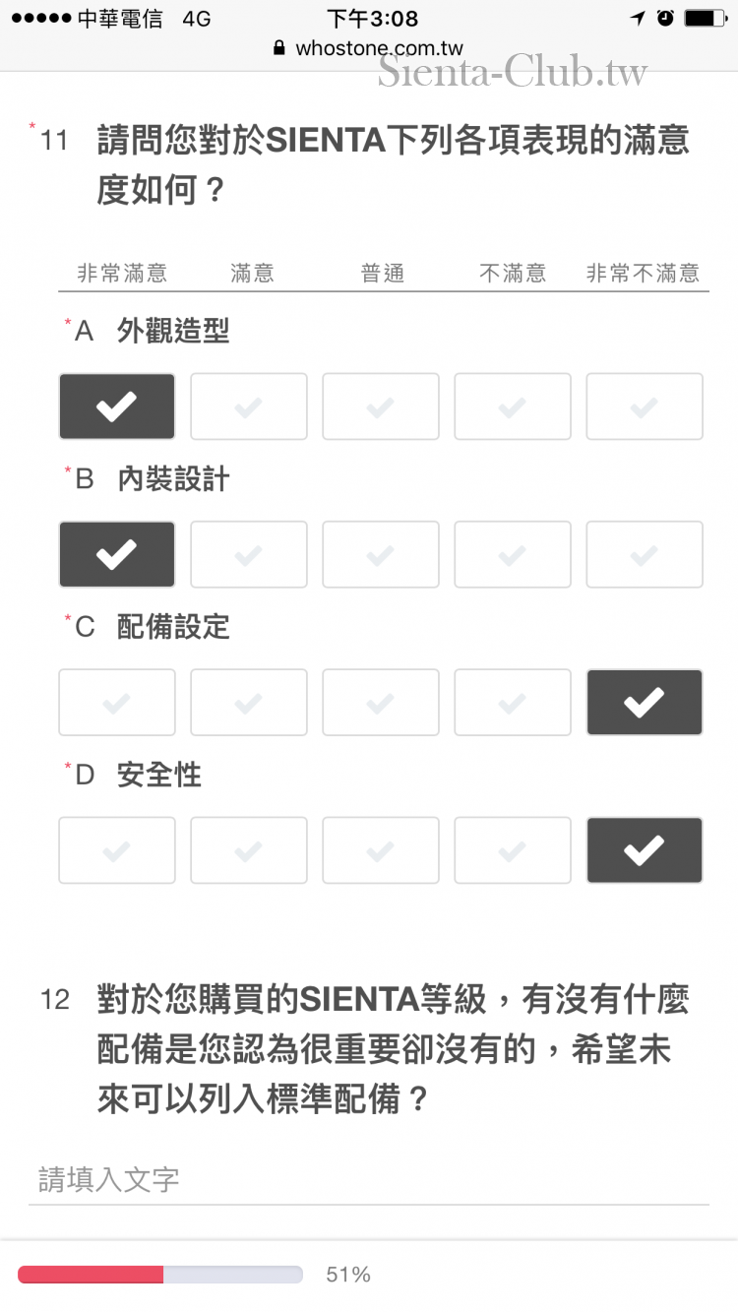Tap the 請填入文字 text field
This screenshot has width=738, height=1312.
[369, 1179]
